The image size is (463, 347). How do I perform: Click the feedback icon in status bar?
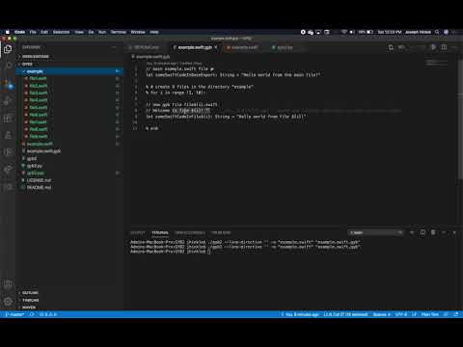coord(446,314)
